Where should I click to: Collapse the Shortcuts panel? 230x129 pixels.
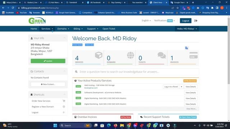(64, 95)
